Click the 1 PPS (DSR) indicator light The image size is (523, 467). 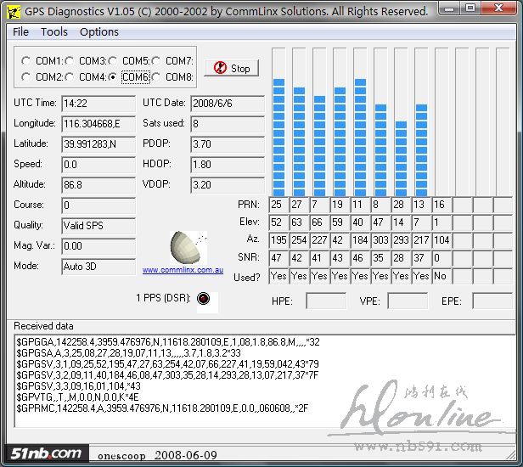(202, 298)
